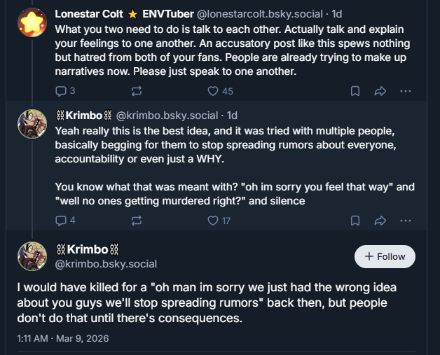Click the Mar 9, 2026 timestamp

pos(62,338)
